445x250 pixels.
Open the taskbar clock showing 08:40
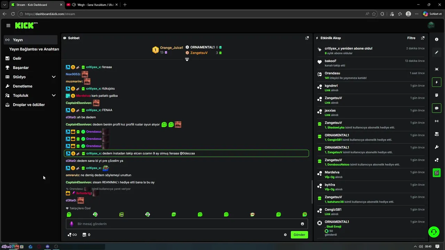pos(428,247)
